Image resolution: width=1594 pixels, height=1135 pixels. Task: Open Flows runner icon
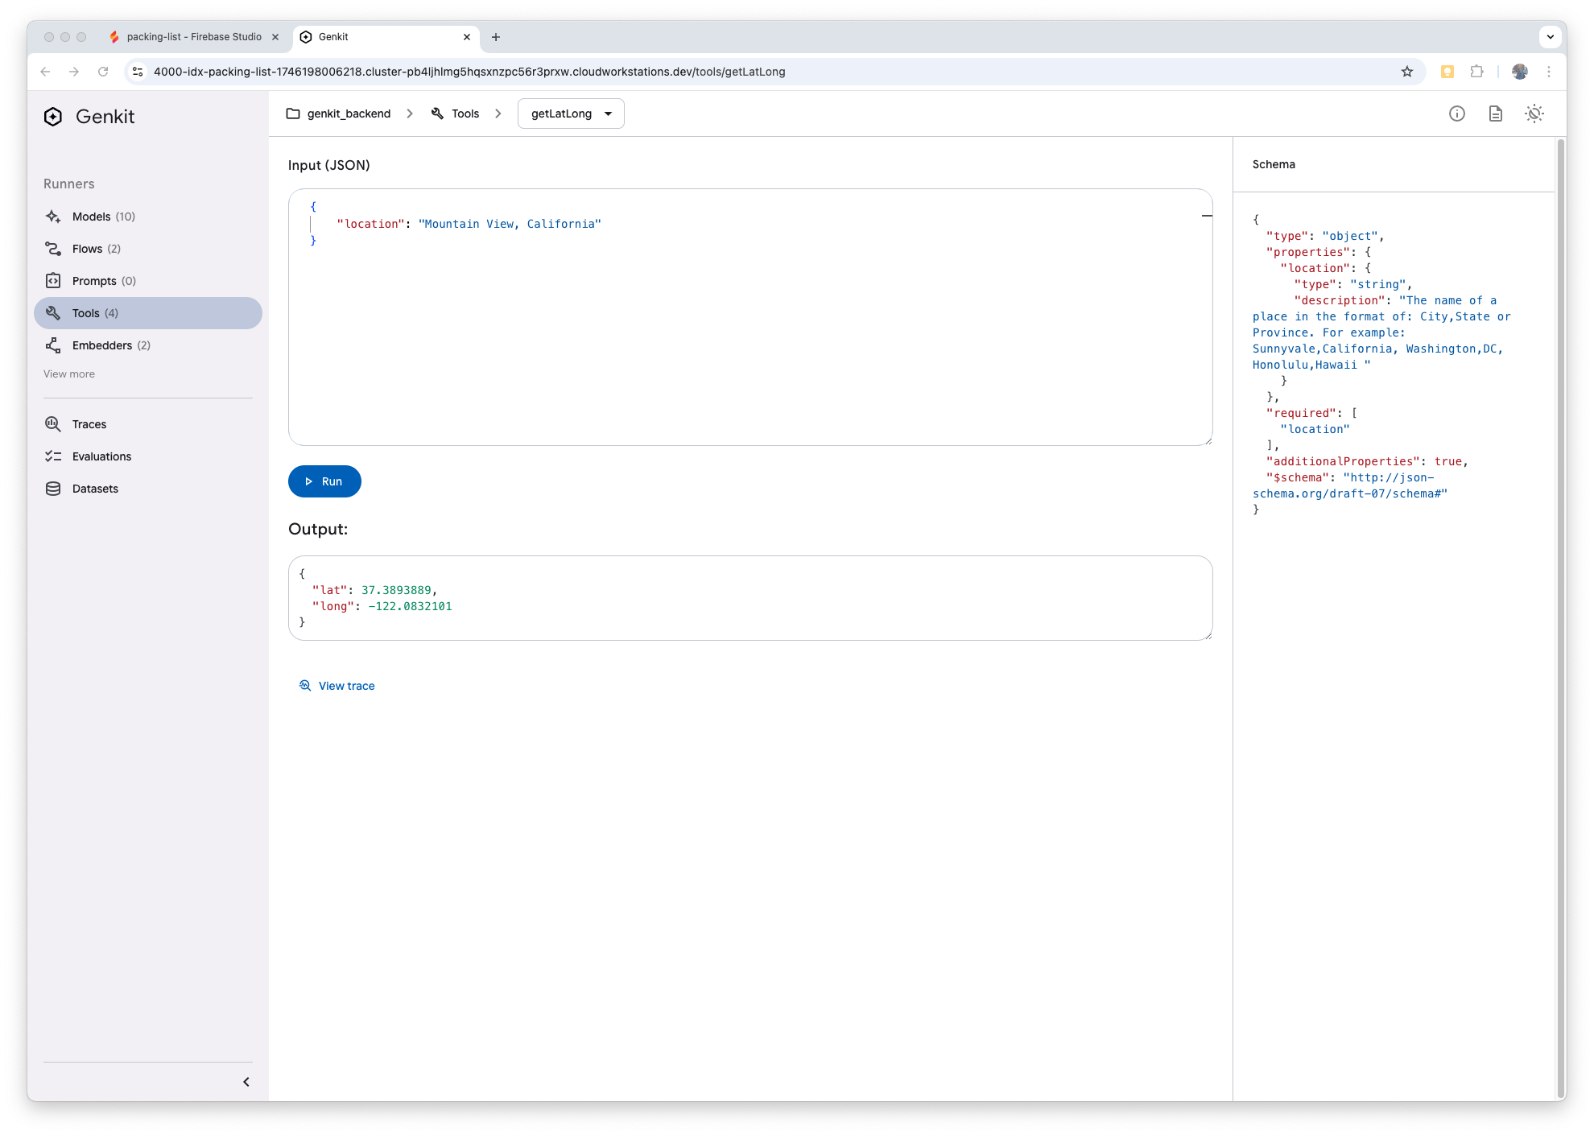click(x=53, y=249)
